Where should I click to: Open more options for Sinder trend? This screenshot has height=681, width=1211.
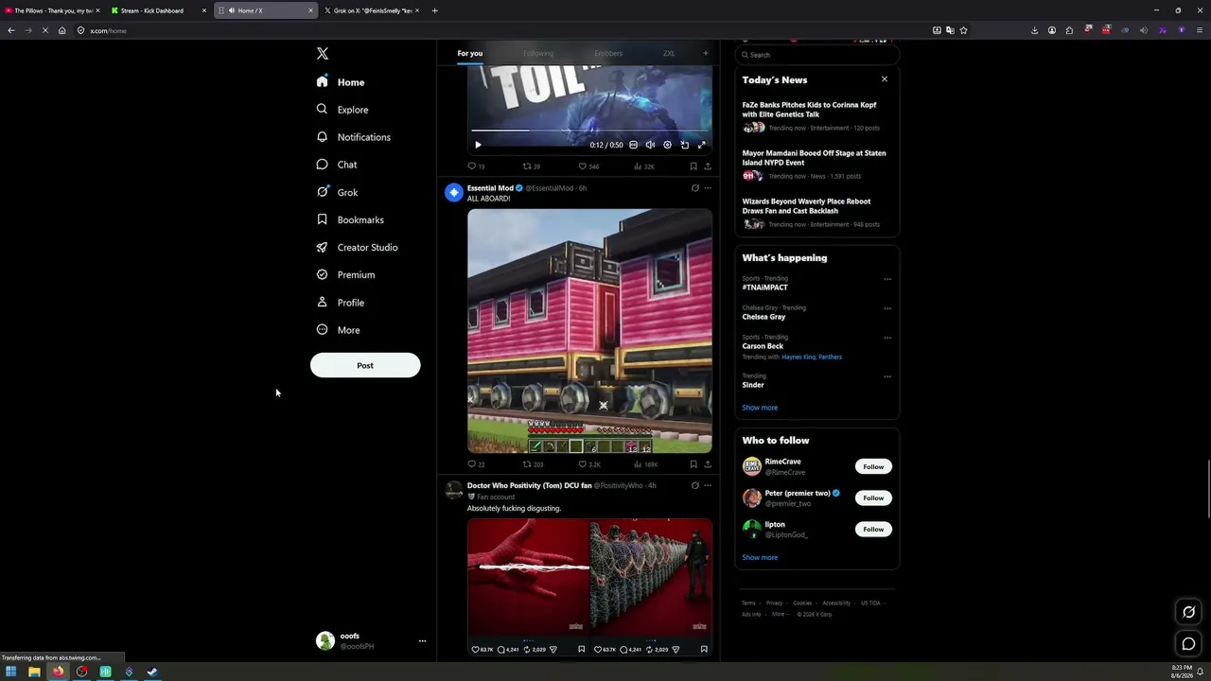click(x=887, y=376)
